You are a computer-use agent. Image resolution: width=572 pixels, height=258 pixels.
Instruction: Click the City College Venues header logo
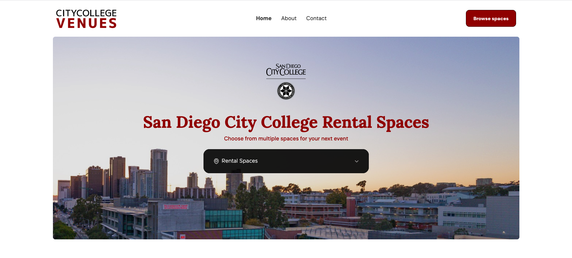point(86,19)
